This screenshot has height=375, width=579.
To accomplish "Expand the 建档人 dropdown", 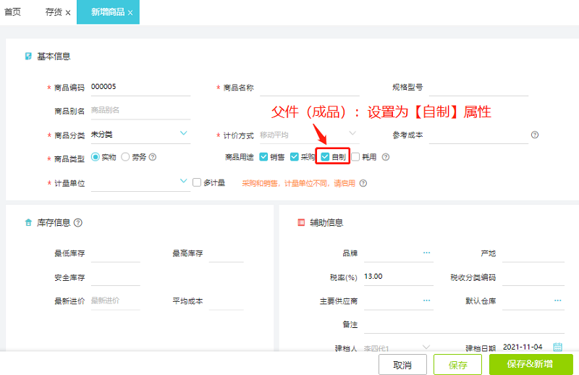I will [426, 347].
